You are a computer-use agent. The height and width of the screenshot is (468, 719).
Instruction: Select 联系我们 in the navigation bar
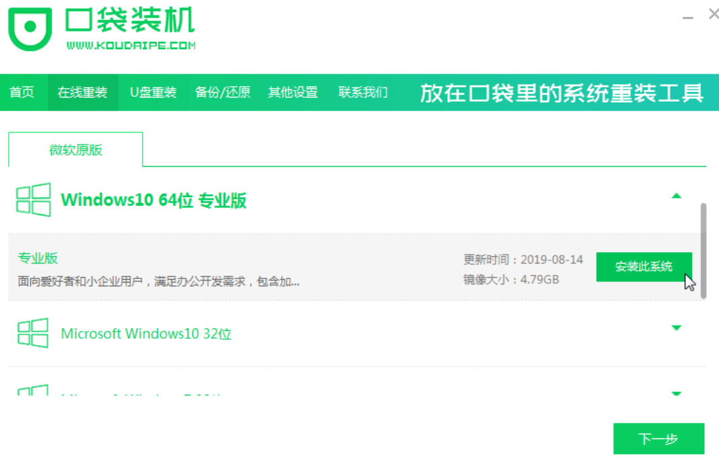click(x=363, y=92)
